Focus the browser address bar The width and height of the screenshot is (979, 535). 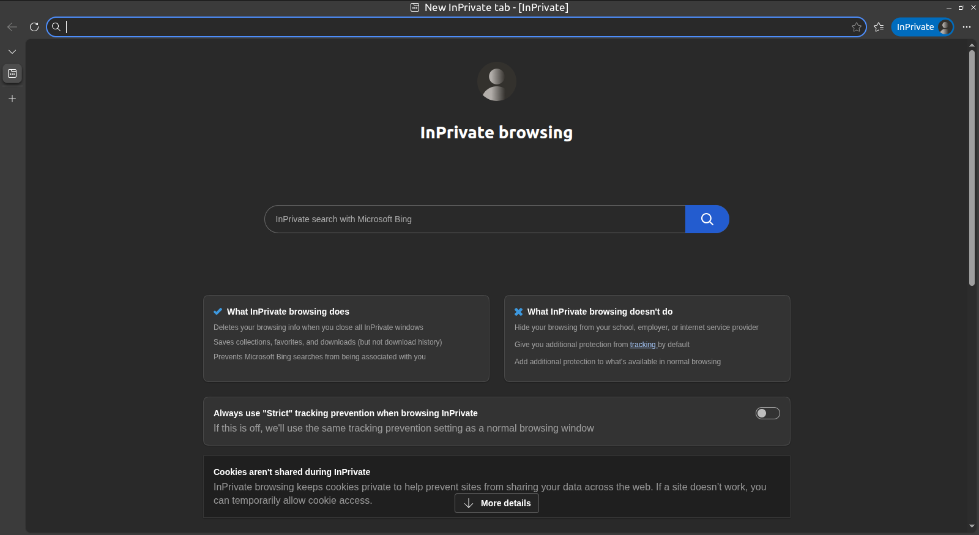pyautogui.click(x=456, y=27)
